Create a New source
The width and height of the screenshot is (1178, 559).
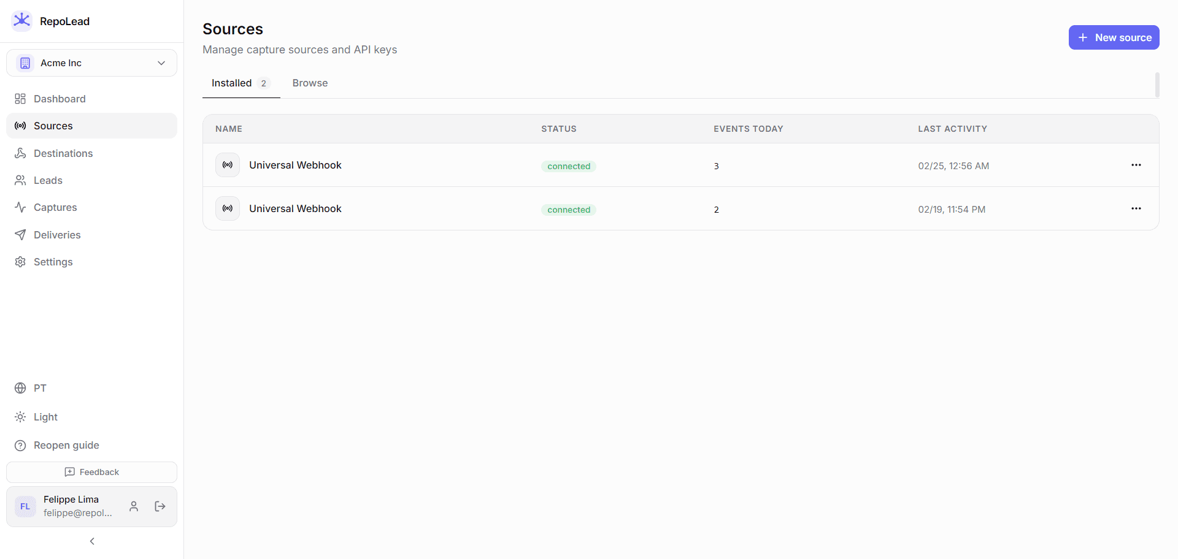pos(1114,37)
